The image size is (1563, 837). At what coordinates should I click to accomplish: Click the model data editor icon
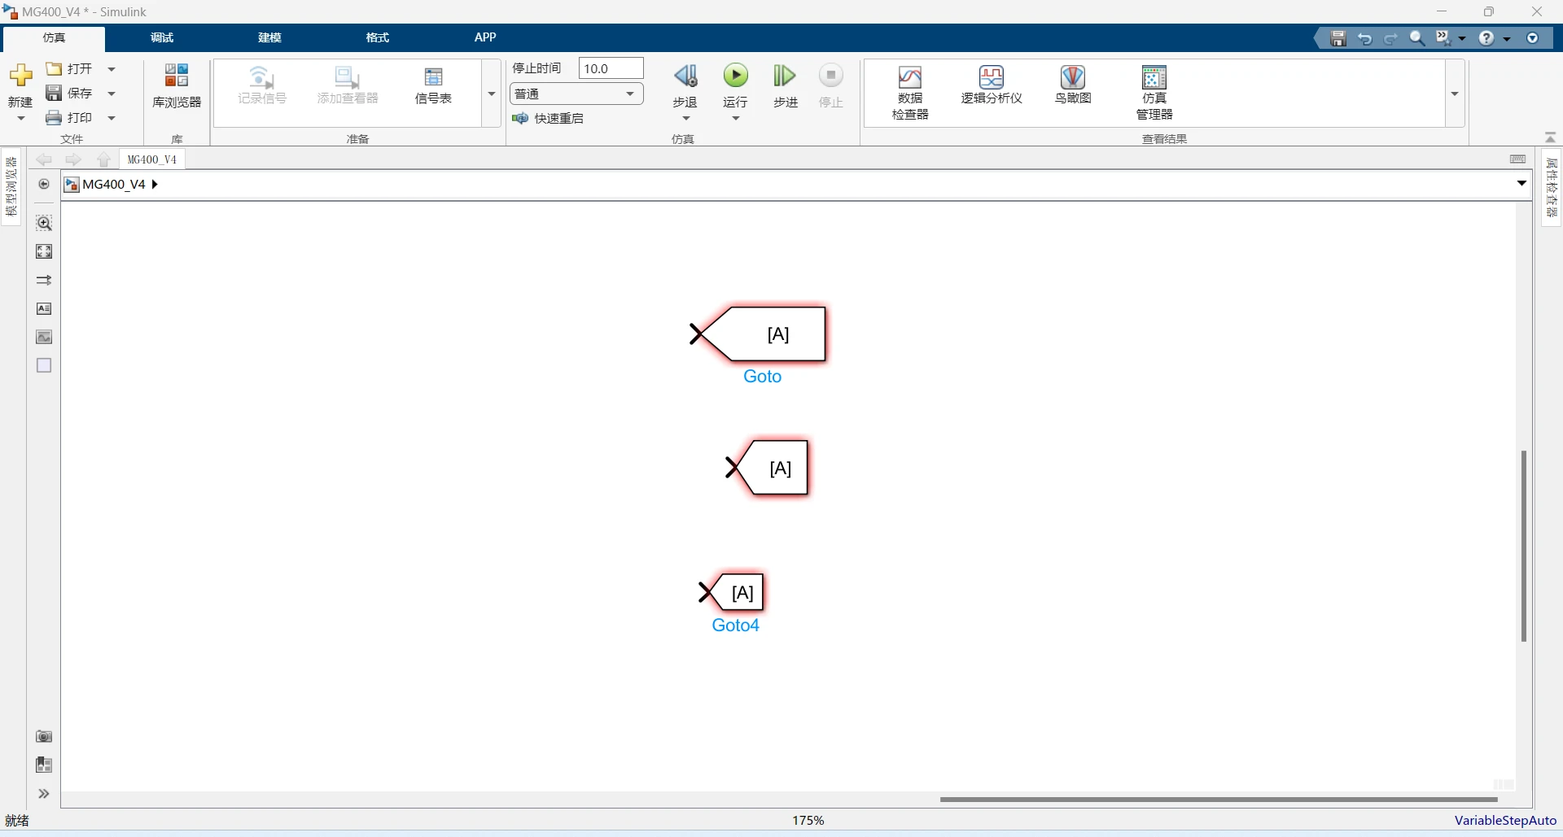pyautogui.click(x=44, y=765)
